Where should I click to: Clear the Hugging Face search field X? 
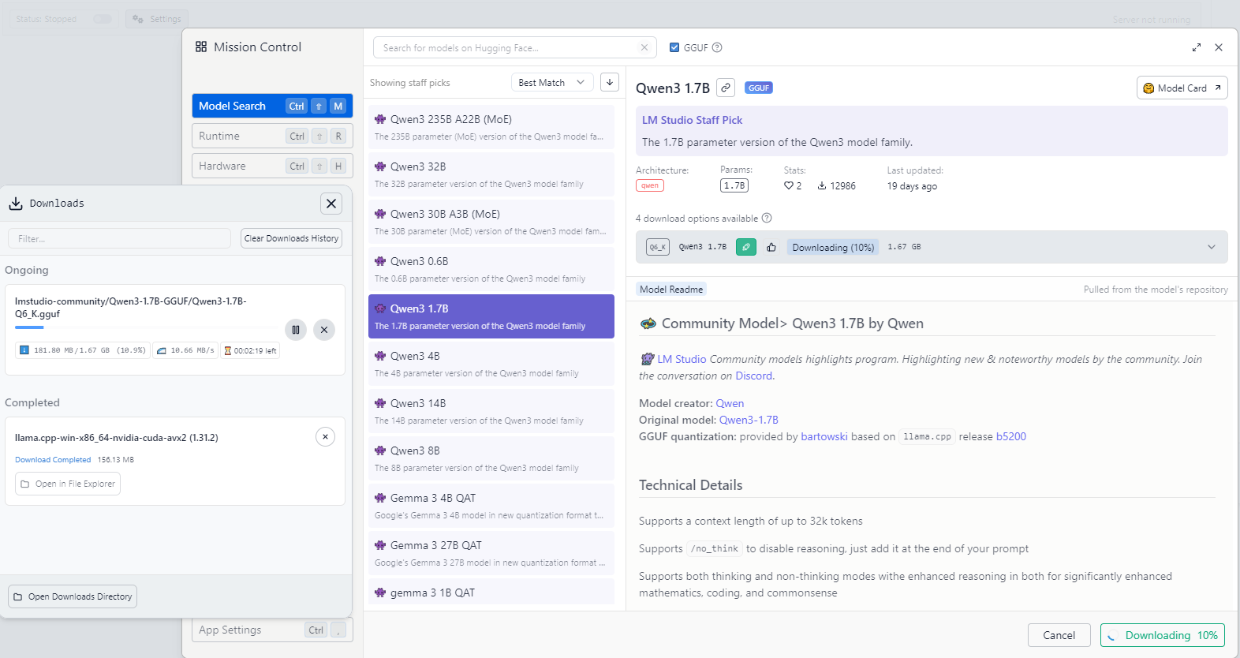(x=644, y=47)
